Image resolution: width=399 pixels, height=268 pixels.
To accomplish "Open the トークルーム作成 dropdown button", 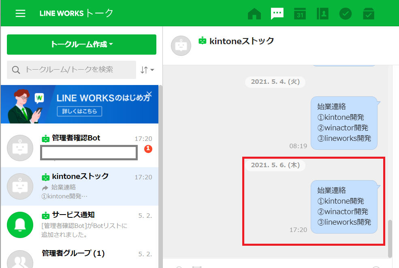I will 81,45.
